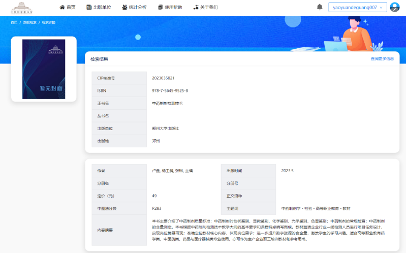Viewport: 406px width, 253px height.
Task: Open 关于我们 menu item
Action: click(206, 7)
